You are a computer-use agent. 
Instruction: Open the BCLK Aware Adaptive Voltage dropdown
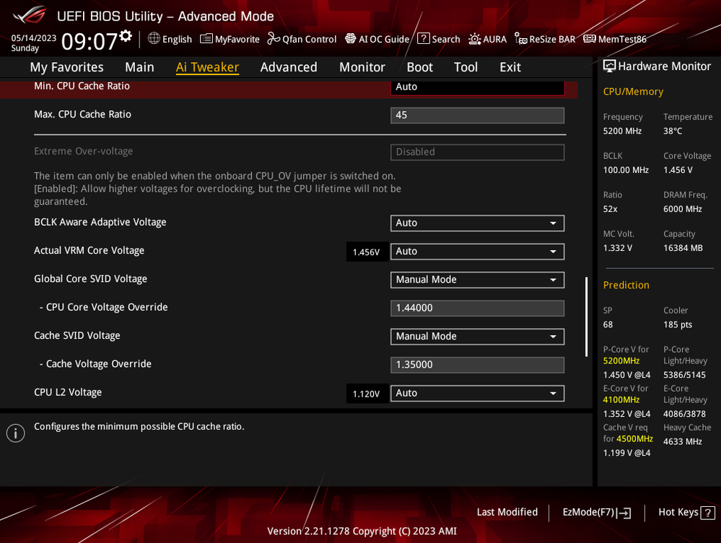(476, 223)
